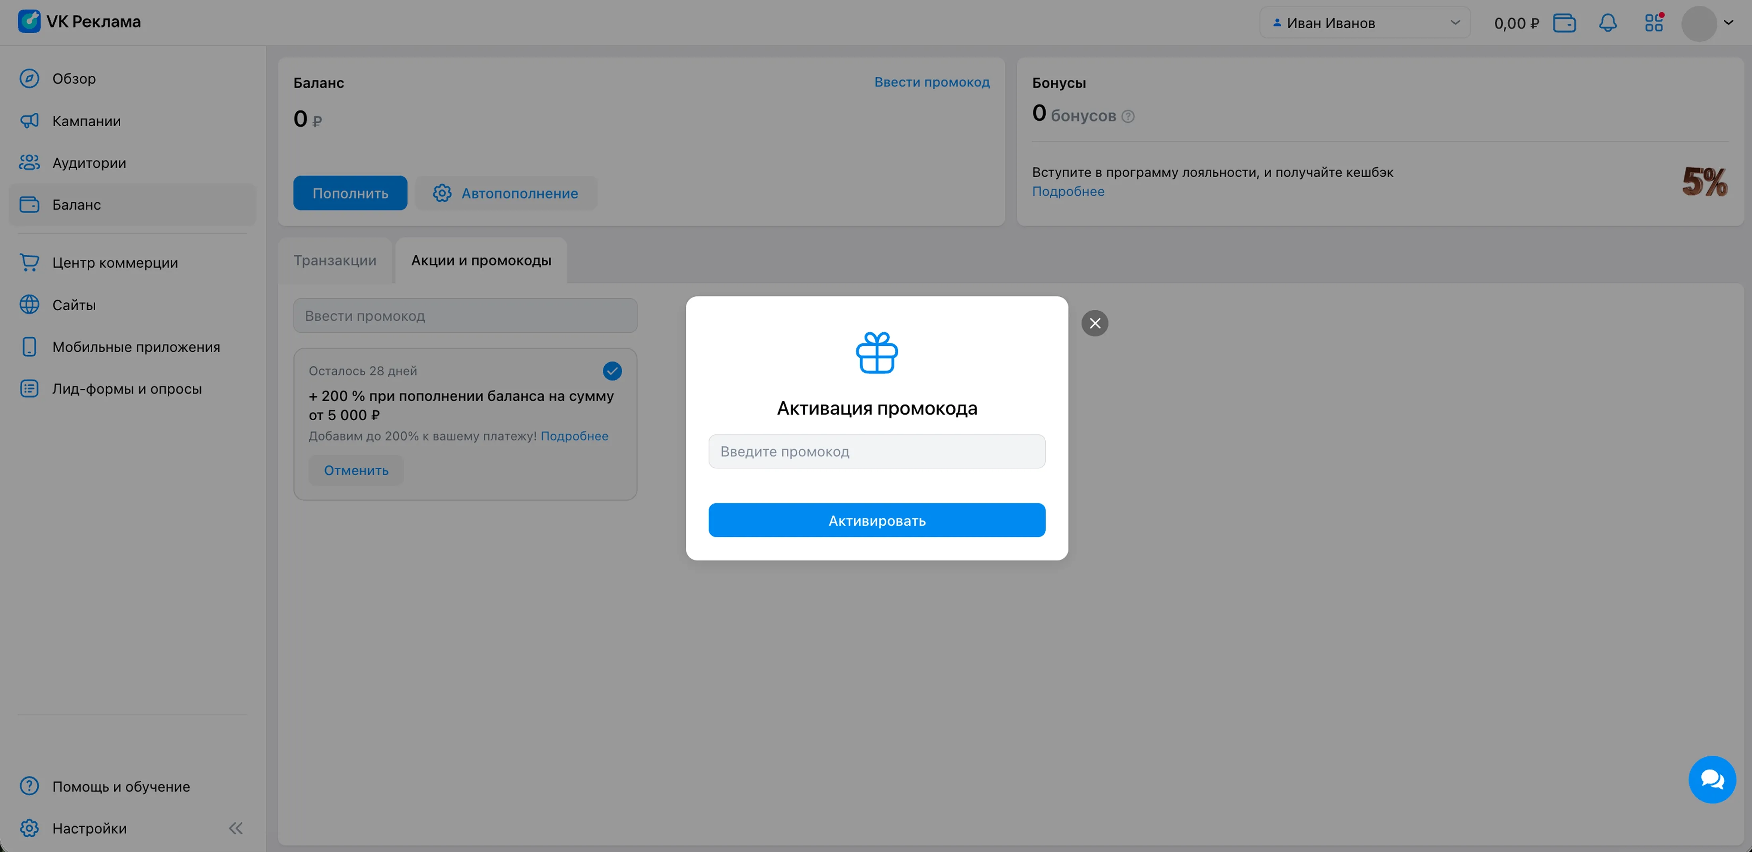Click the 0,00 ₽ balance in header
Screen dimensions: 1752x852
pos(1516,23)
